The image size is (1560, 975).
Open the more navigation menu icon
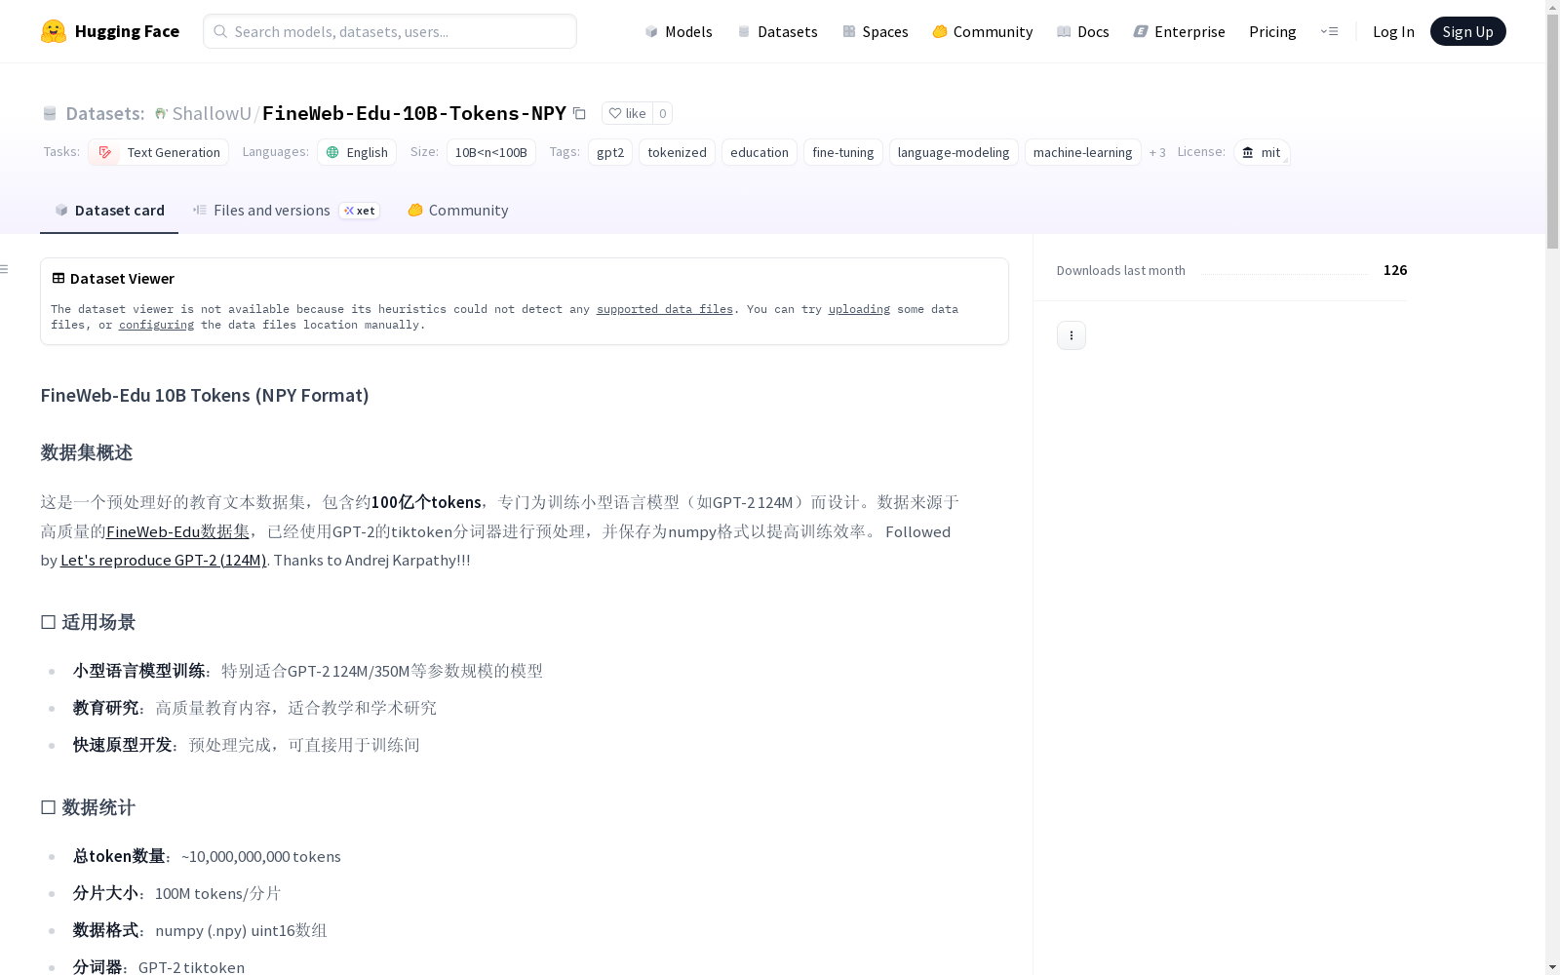[1329, 31]
